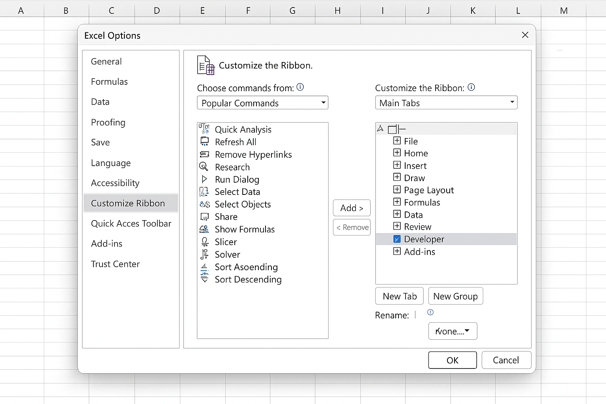
Task: Click the Slicer command icon
Action: click(204, 242)
